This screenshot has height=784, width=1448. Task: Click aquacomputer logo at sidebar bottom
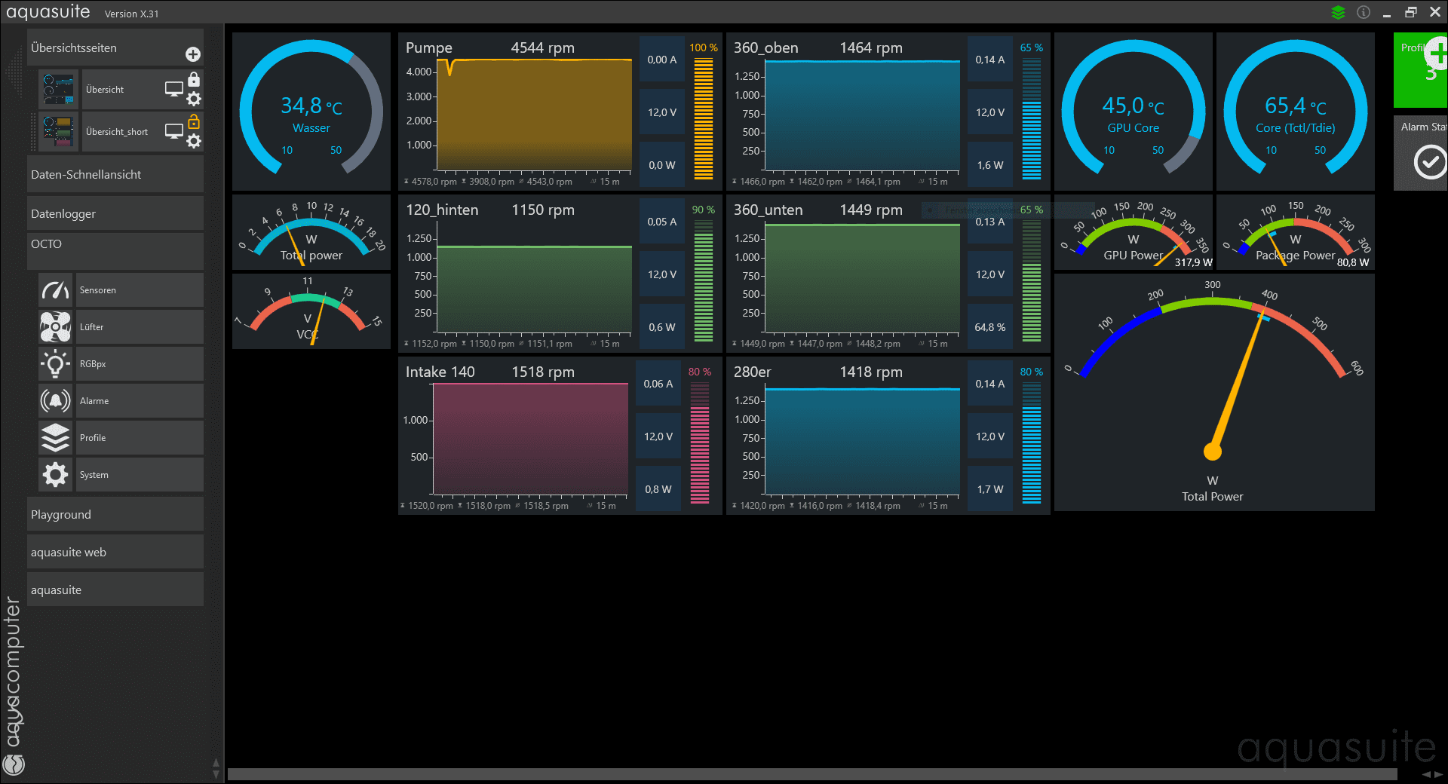tap(14, 764)
